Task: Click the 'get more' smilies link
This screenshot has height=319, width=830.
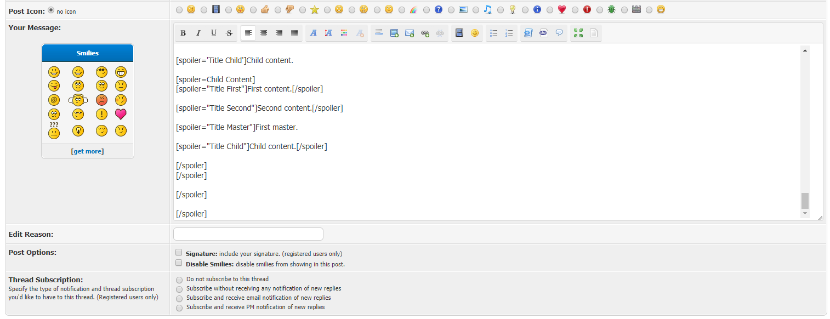Action: coord(88,151)
